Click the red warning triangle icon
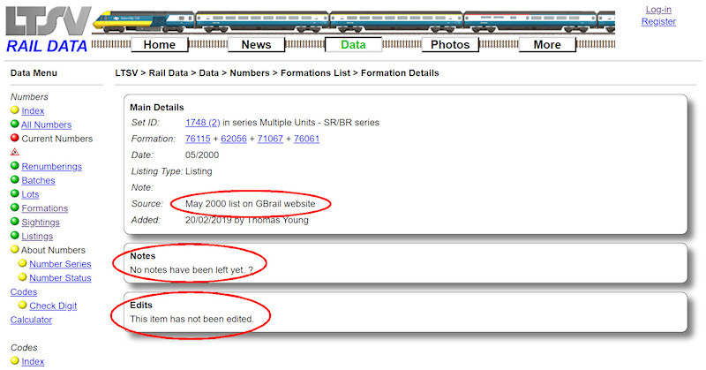 coord(15,152)
